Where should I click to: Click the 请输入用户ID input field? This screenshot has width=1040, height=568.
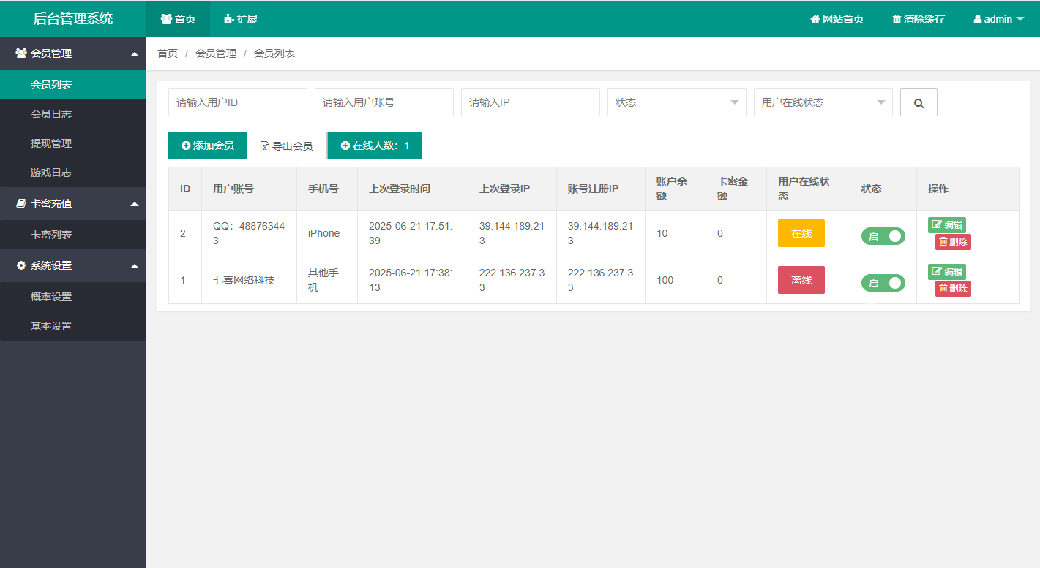(x=237, y=102)
